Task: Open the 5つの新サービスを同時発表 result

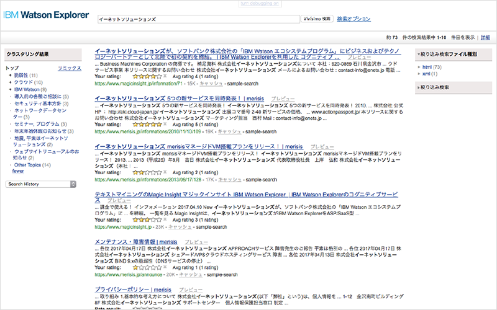Action: coord(179,99)
